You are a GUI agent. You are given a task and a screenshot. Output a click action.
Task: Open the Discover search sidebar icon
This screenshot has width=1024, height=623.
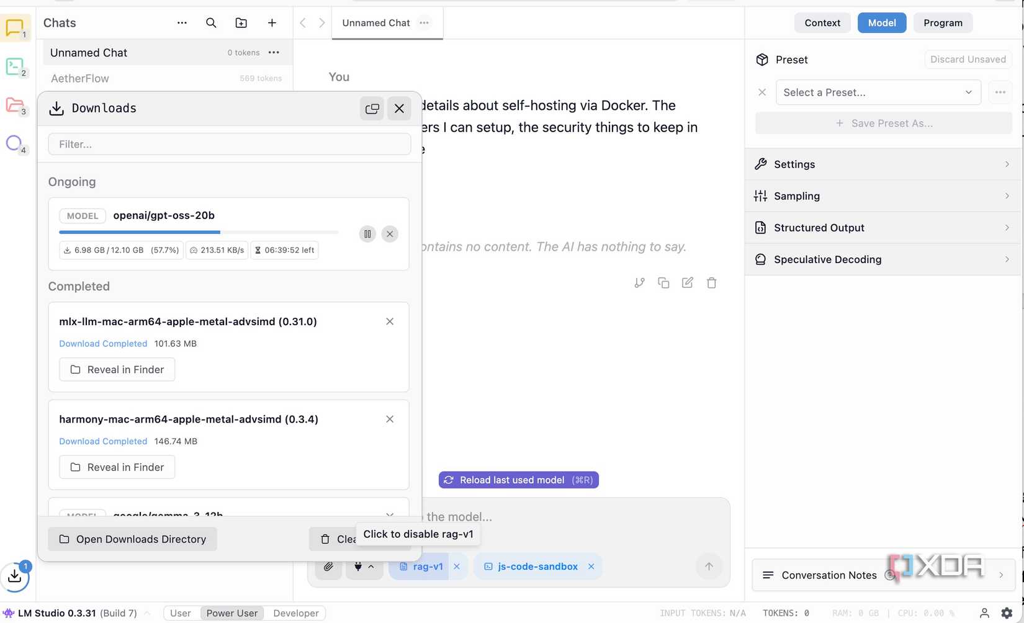click(x=15, y=143)
